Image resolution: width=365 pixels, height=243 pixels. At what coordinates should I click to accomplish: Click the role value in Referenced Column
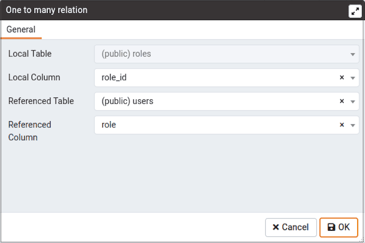[x=109, y=125]
